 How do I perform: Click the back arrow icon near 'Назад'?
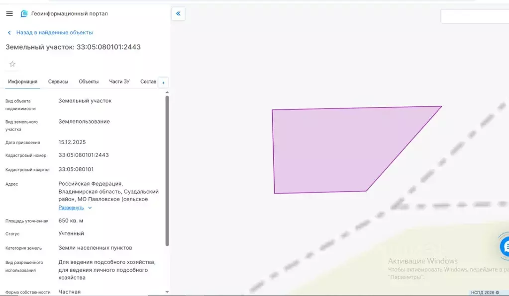tap(9, 33)
